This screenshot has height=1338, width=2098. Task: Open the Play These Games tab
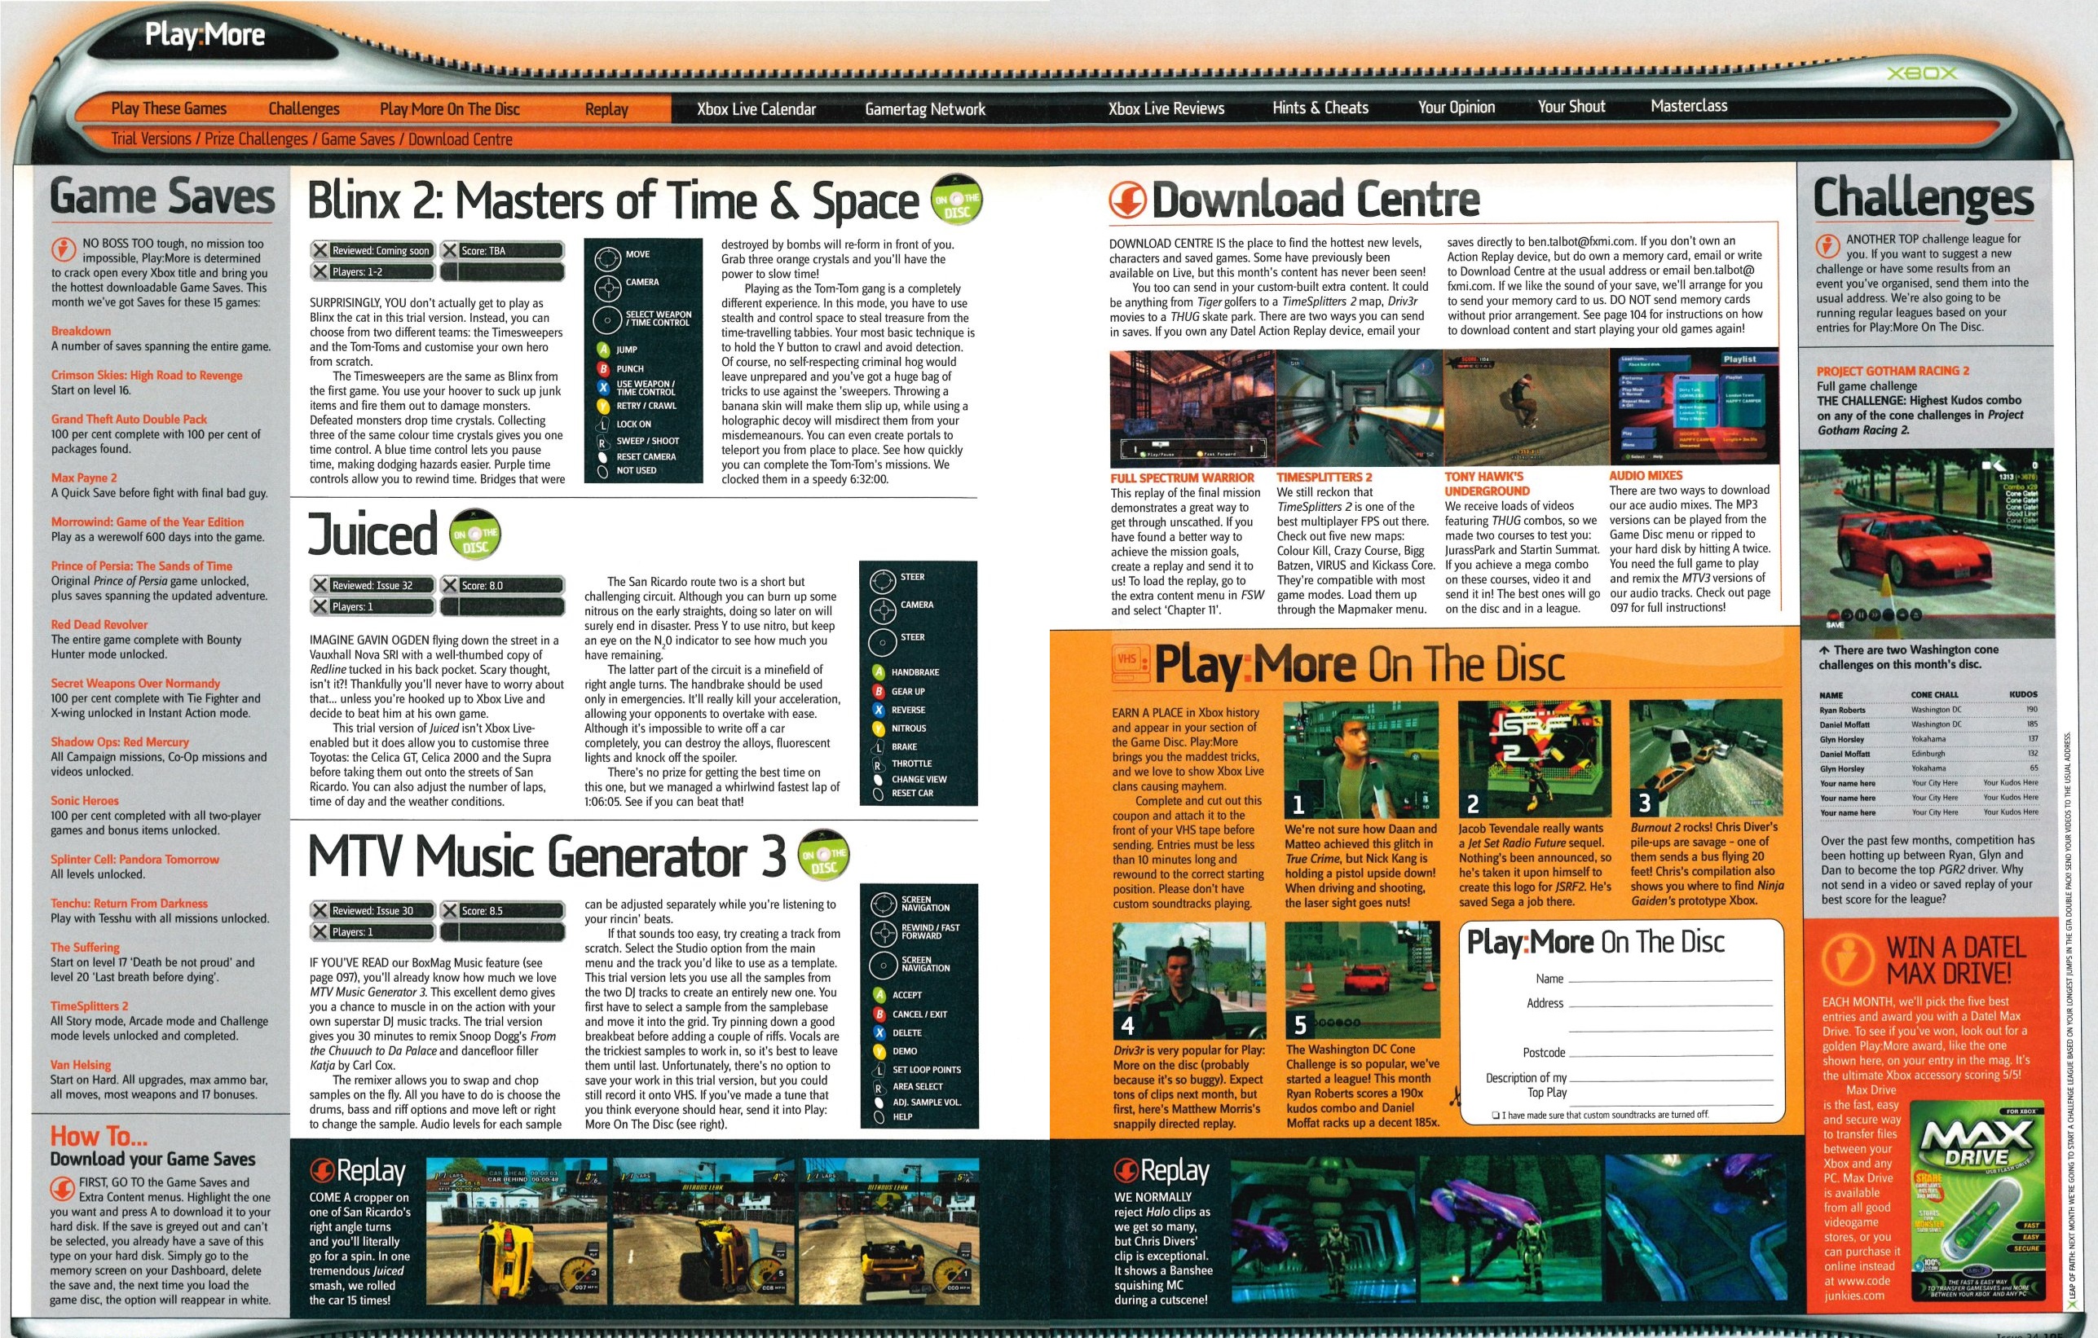pyautogui.click(x=169, y=108)
